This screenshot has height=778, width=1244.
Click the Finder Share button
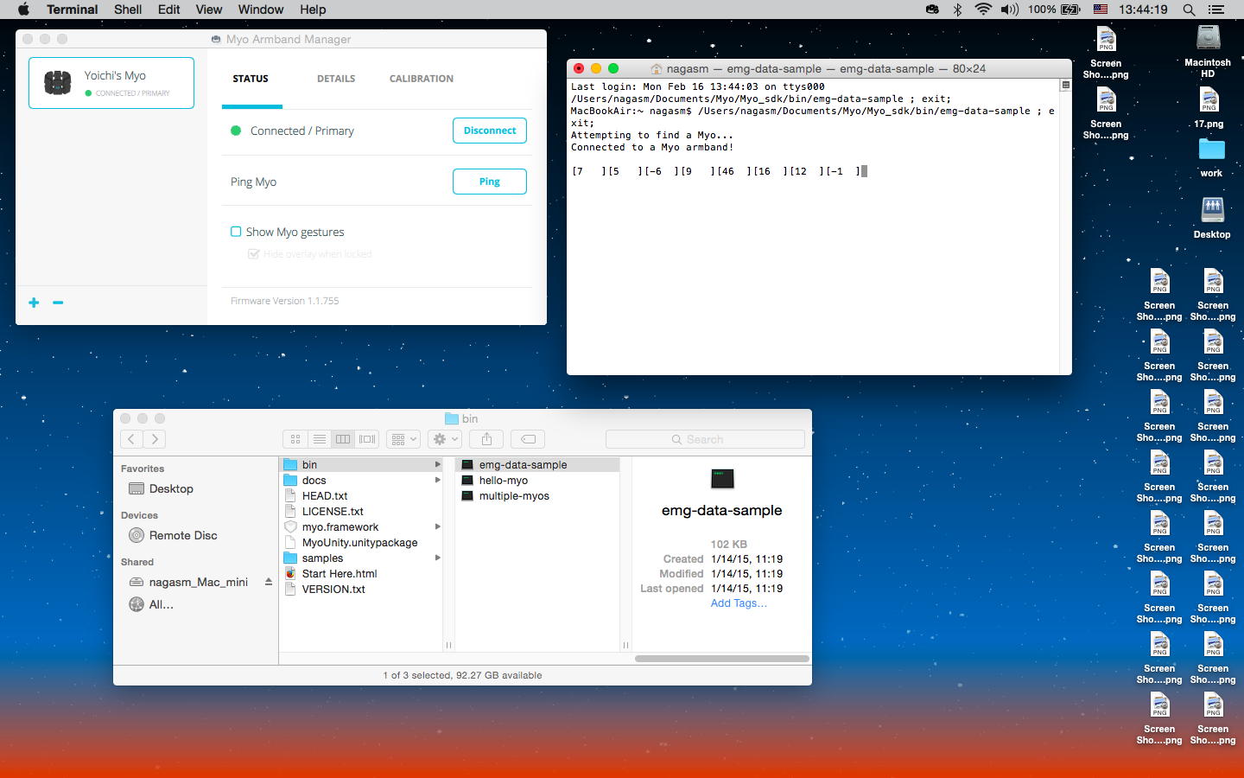click(486, 439)
